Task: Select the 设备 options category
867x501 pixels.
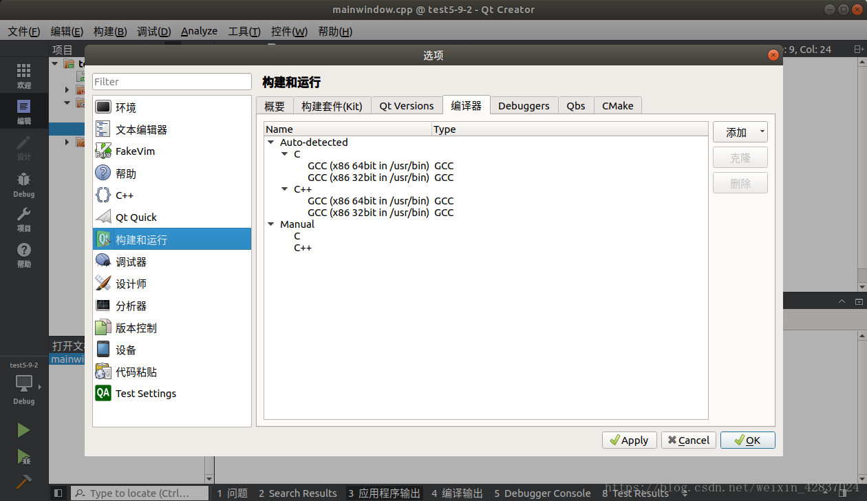Action: [x=172, y=350]
